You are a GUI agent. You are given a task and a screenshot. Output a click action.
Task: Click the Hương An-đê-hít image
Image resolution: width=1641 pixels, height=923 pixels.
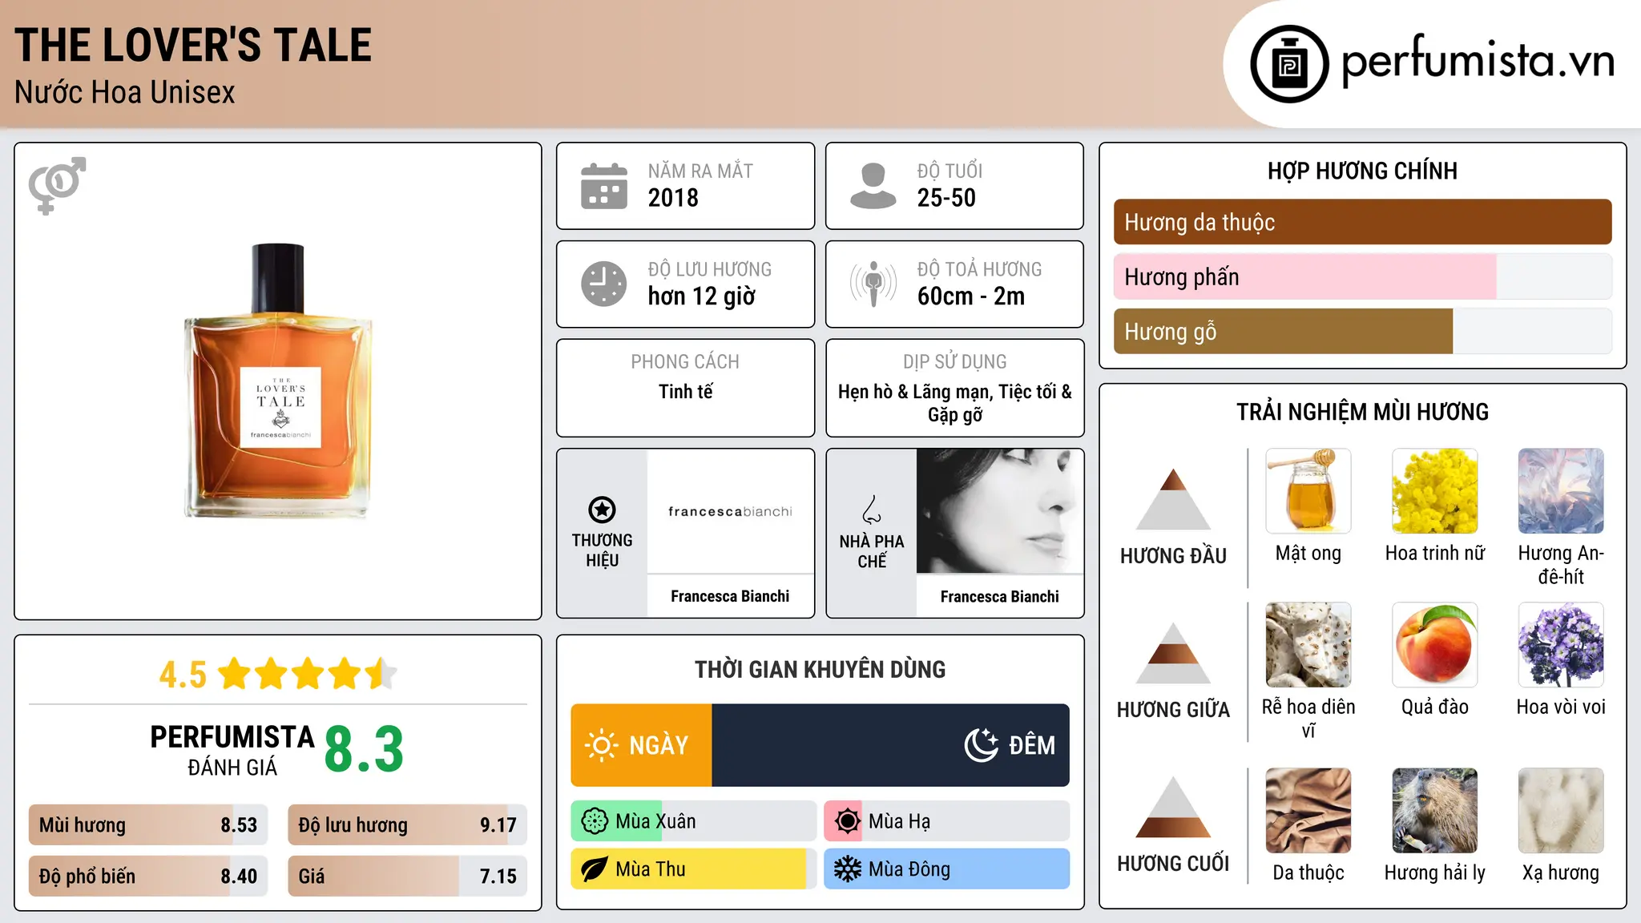1561,491
